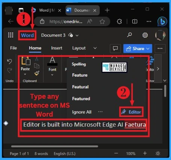Switch to the Home tab
Image resolution: width=171 pixels, height=160 pixels.
click(x=35, y=48)
